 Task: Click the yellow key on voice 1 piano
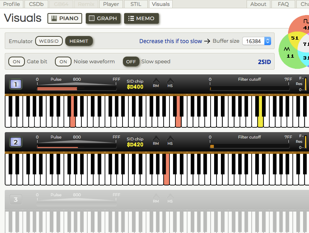(260, 112)
